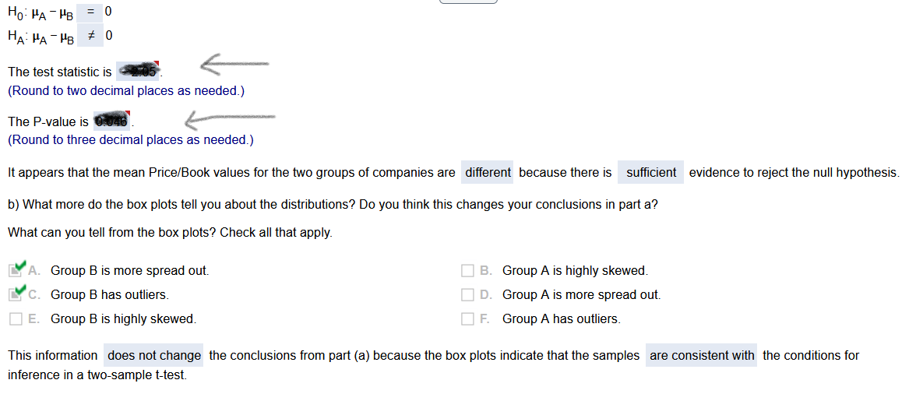Check option D, Group A more spread out

467,295
